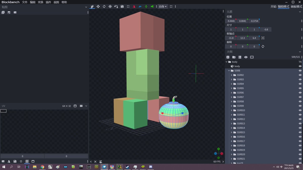Image resolution: width=303 pixels, height=170 pixels.
Task: Click the center pivot icon
Action: point(263,38)
